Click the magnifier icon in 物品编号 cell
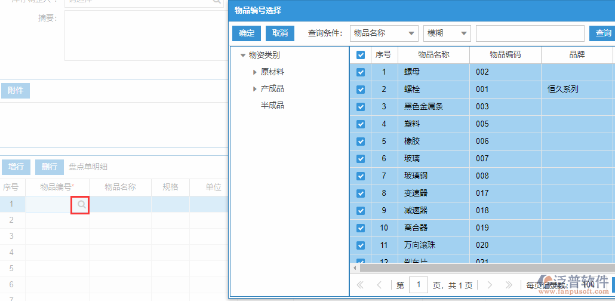Screen dimensions: 615x301 click(81, 205)
